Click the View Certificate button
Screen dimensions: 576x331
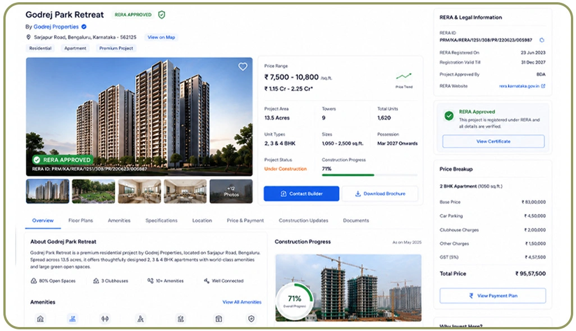(x=493, y=141)
